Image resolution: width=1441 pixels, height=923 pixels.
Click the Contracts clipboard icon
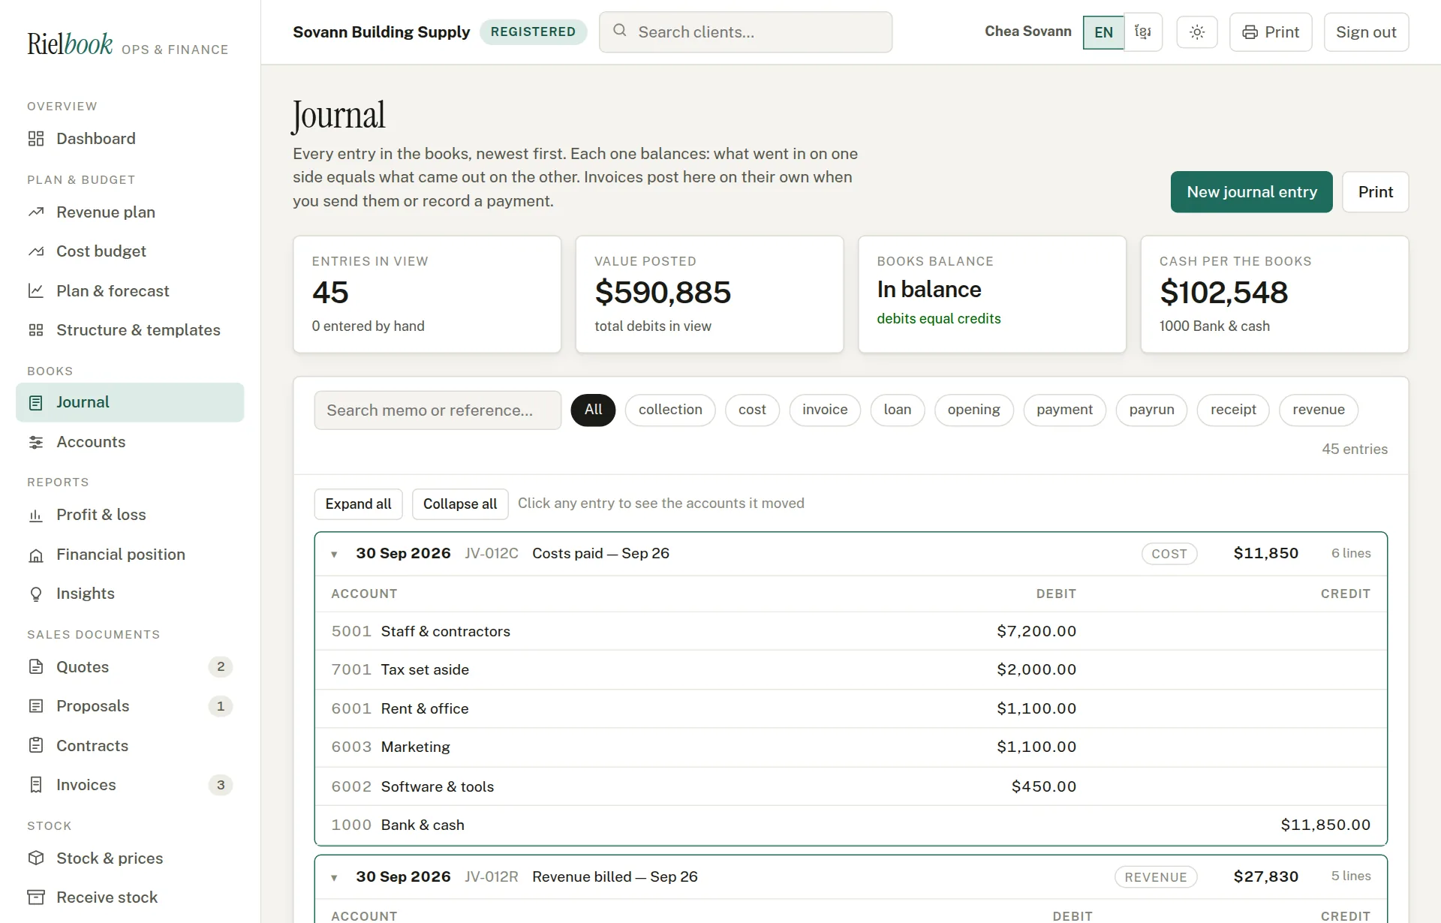tap(36, 745)
